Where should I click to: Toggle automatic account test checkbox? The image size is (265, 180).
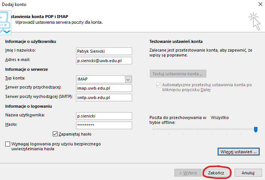[x=158, y=85]
